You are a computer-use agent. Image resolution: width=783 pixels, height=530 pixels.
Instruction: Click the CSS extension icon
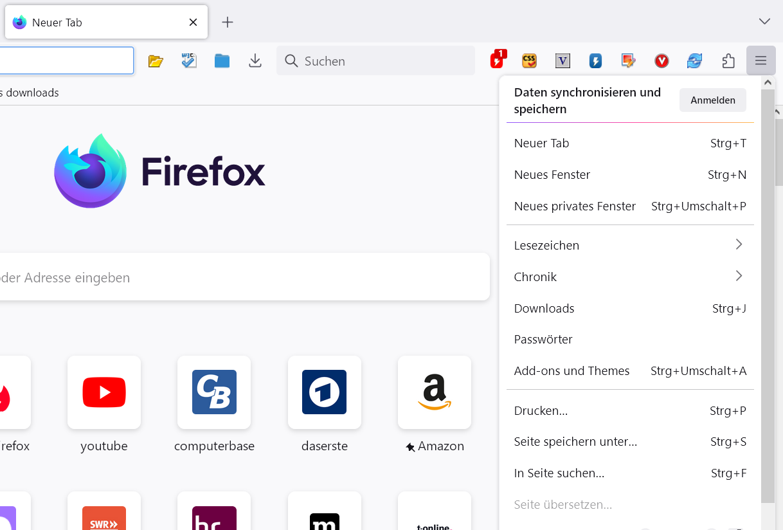click(x=529, y=60)
